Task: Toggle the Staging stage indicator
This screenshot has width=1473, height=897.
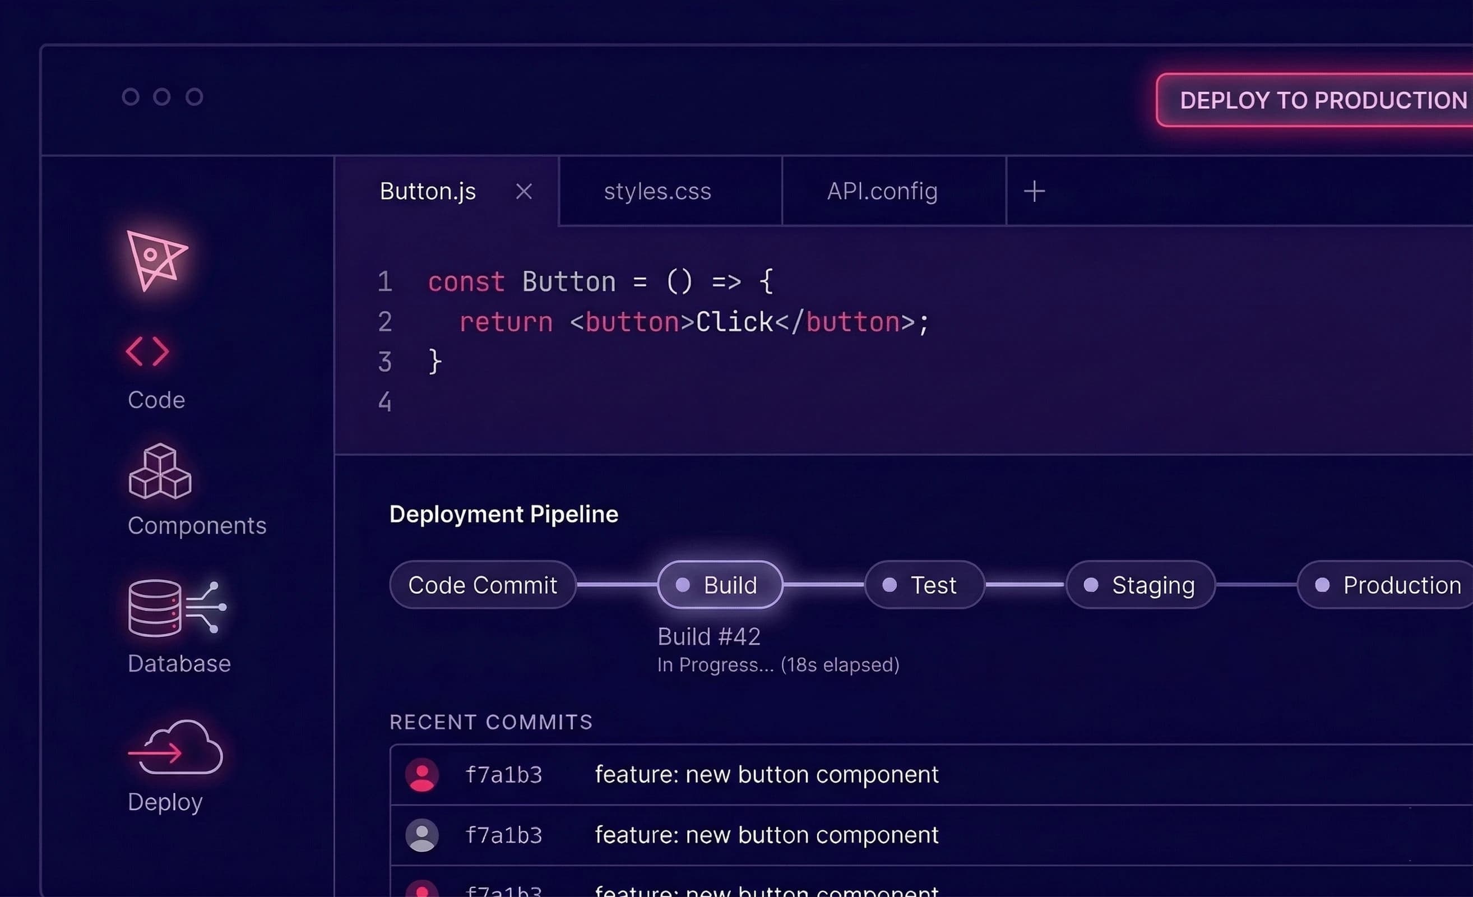Action: point(1093,585)
